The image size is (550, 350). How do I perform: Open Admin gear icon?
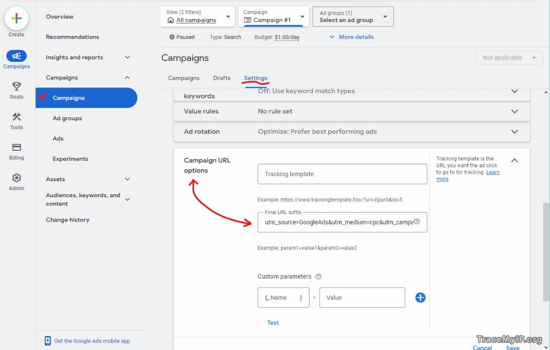click(x=16, y=178)
